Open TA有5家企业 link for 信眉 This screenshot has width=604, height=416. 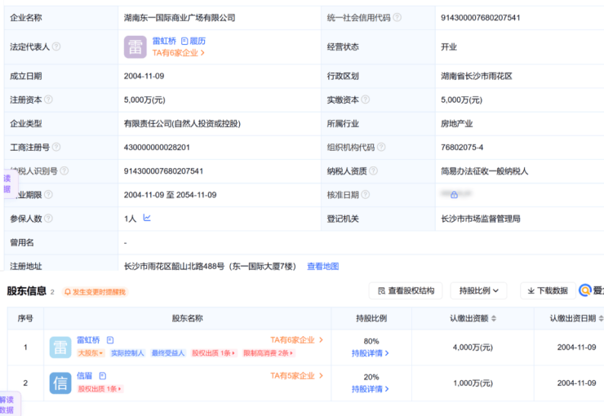coord(296,375)
